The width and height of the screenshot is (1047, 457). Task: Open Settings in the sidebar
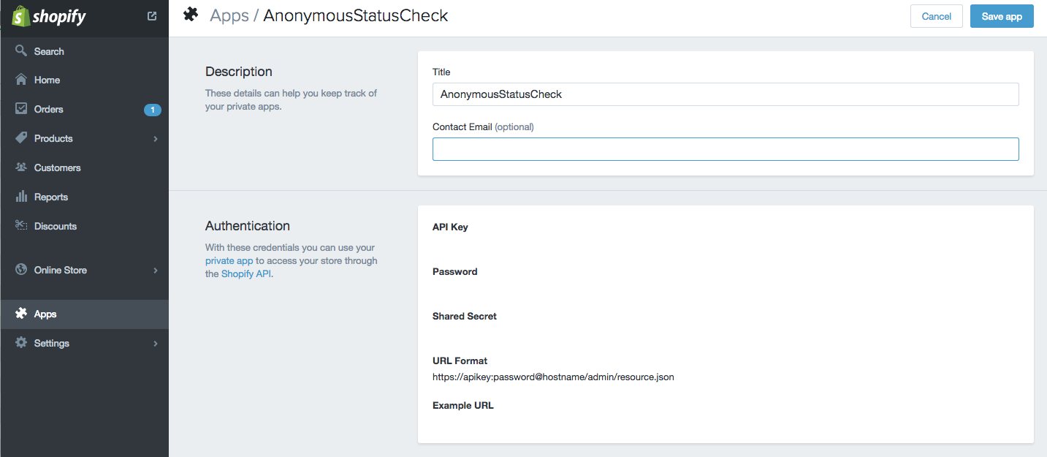(84, 343)
